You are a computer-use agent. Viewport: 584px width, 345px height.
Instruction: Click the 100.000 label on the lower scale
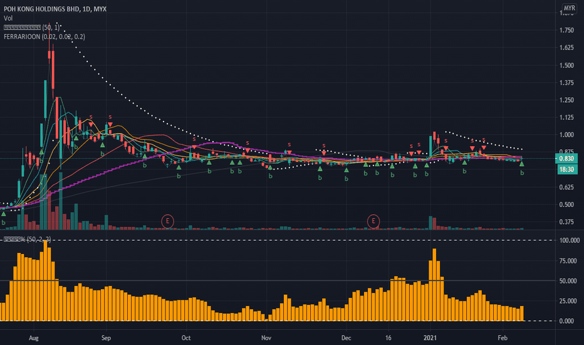point(570,240)
